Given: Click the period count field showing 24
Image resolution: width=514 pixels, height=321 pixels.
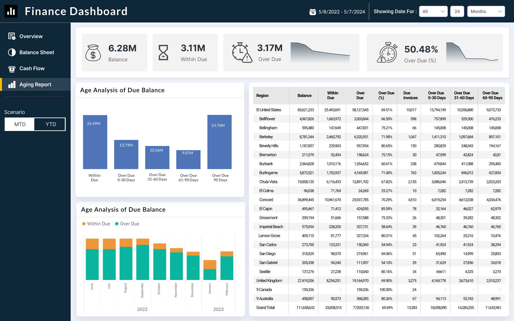Looking at the screenshot, I should [457, 12].
